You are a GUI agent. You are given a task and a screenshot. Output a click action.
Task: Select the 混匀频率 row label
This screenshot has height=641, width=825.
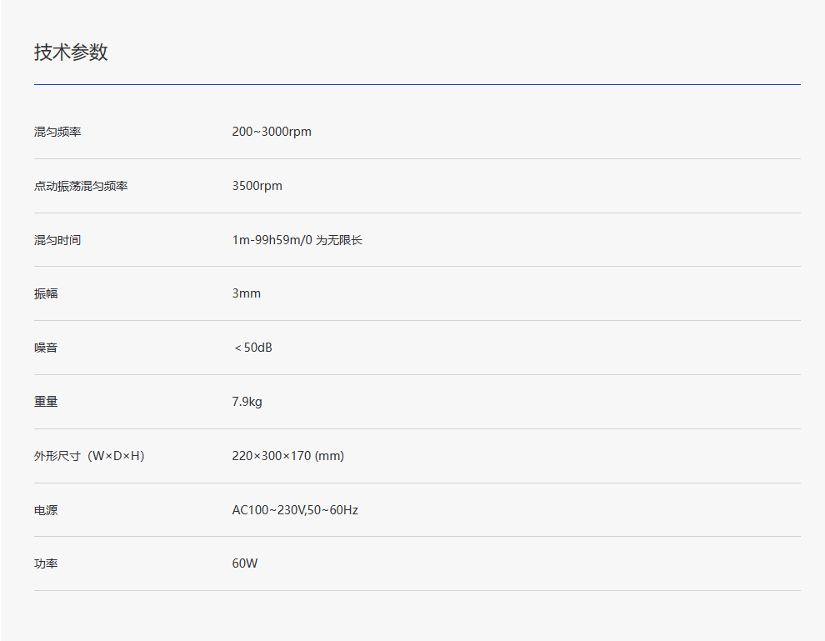click(x=57, y=132)
